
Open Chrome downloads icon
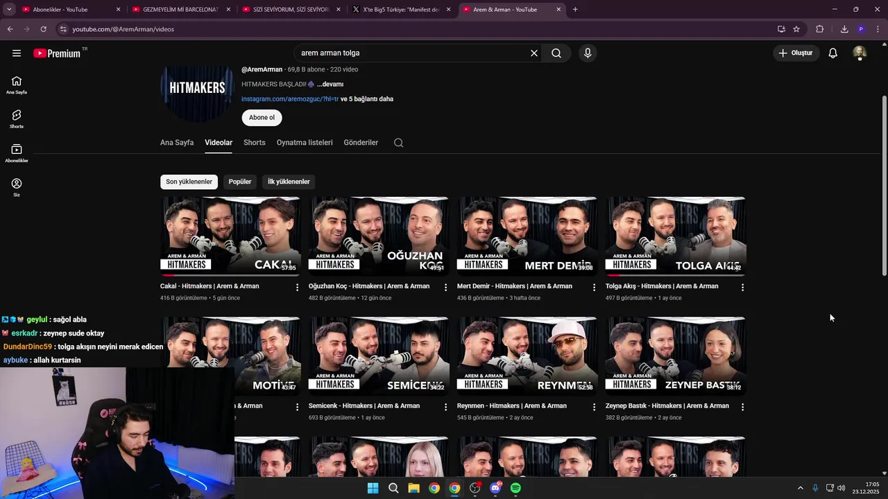tap(844, 29)
